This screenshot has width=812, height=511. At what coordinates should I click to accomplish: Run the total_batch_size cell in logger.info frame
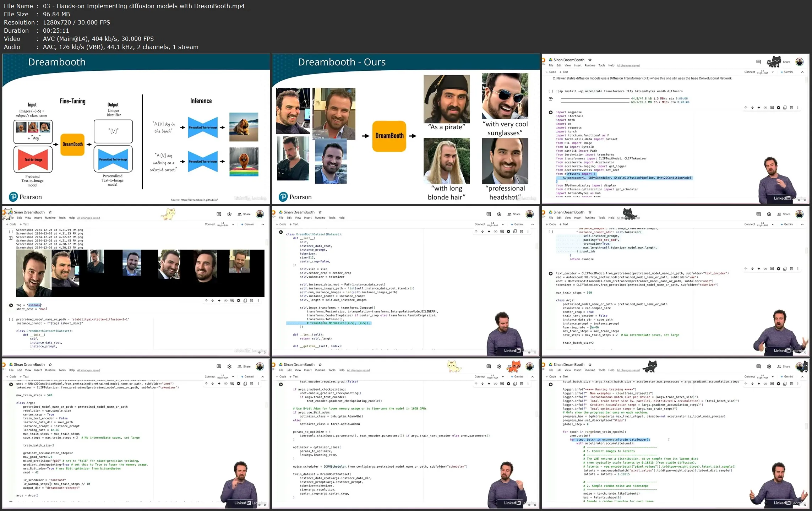click(551, 384)
